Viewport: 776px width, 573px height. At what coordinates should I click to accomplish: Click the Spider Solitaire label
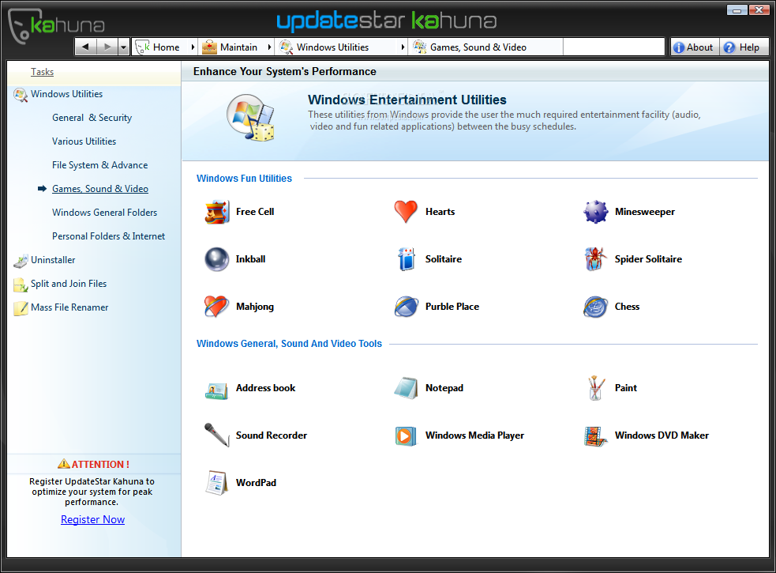click(648, 258)
